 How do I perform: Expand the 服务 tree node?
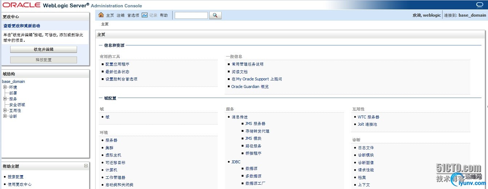pos(5,99)
